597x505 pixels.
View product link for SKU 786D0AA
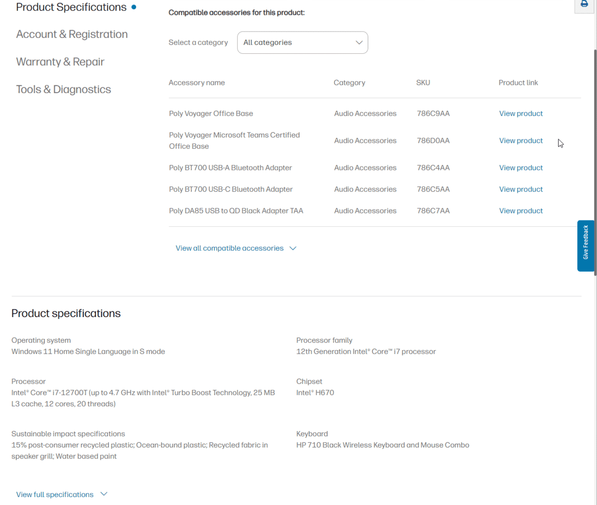[x=521, y=141]
